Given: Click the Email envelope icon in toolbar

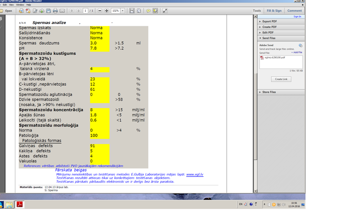Looking at the screenshot, I should click(62, 10).
